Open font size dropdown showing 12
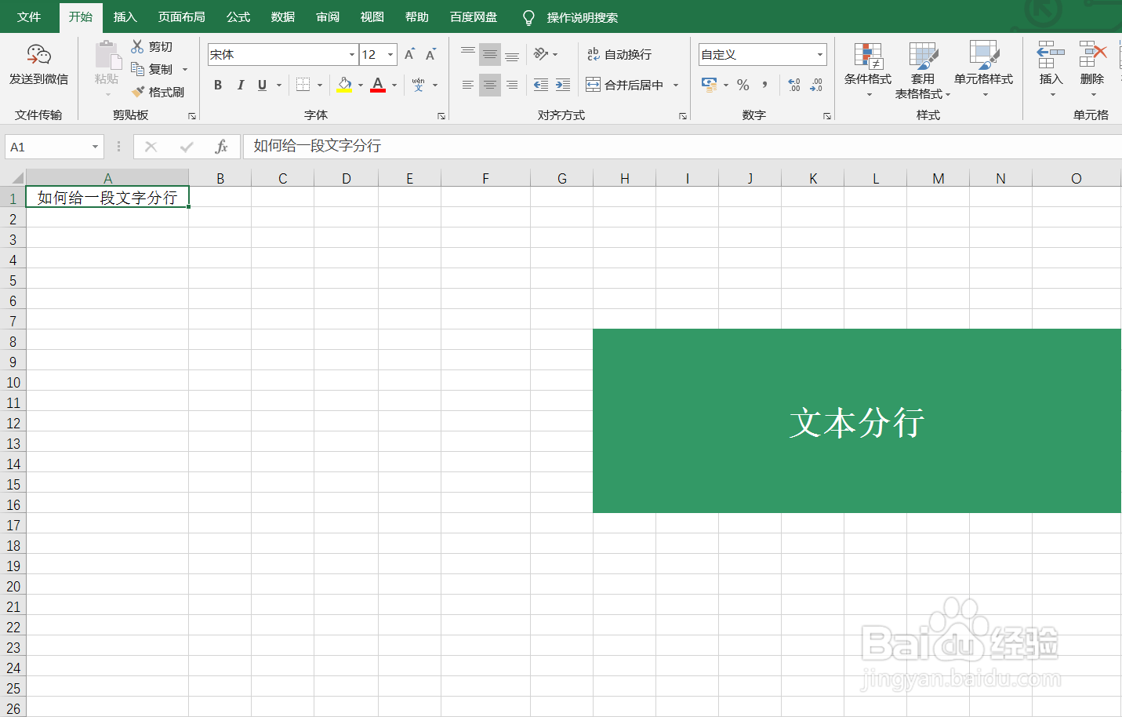 [x=390, y=54]
